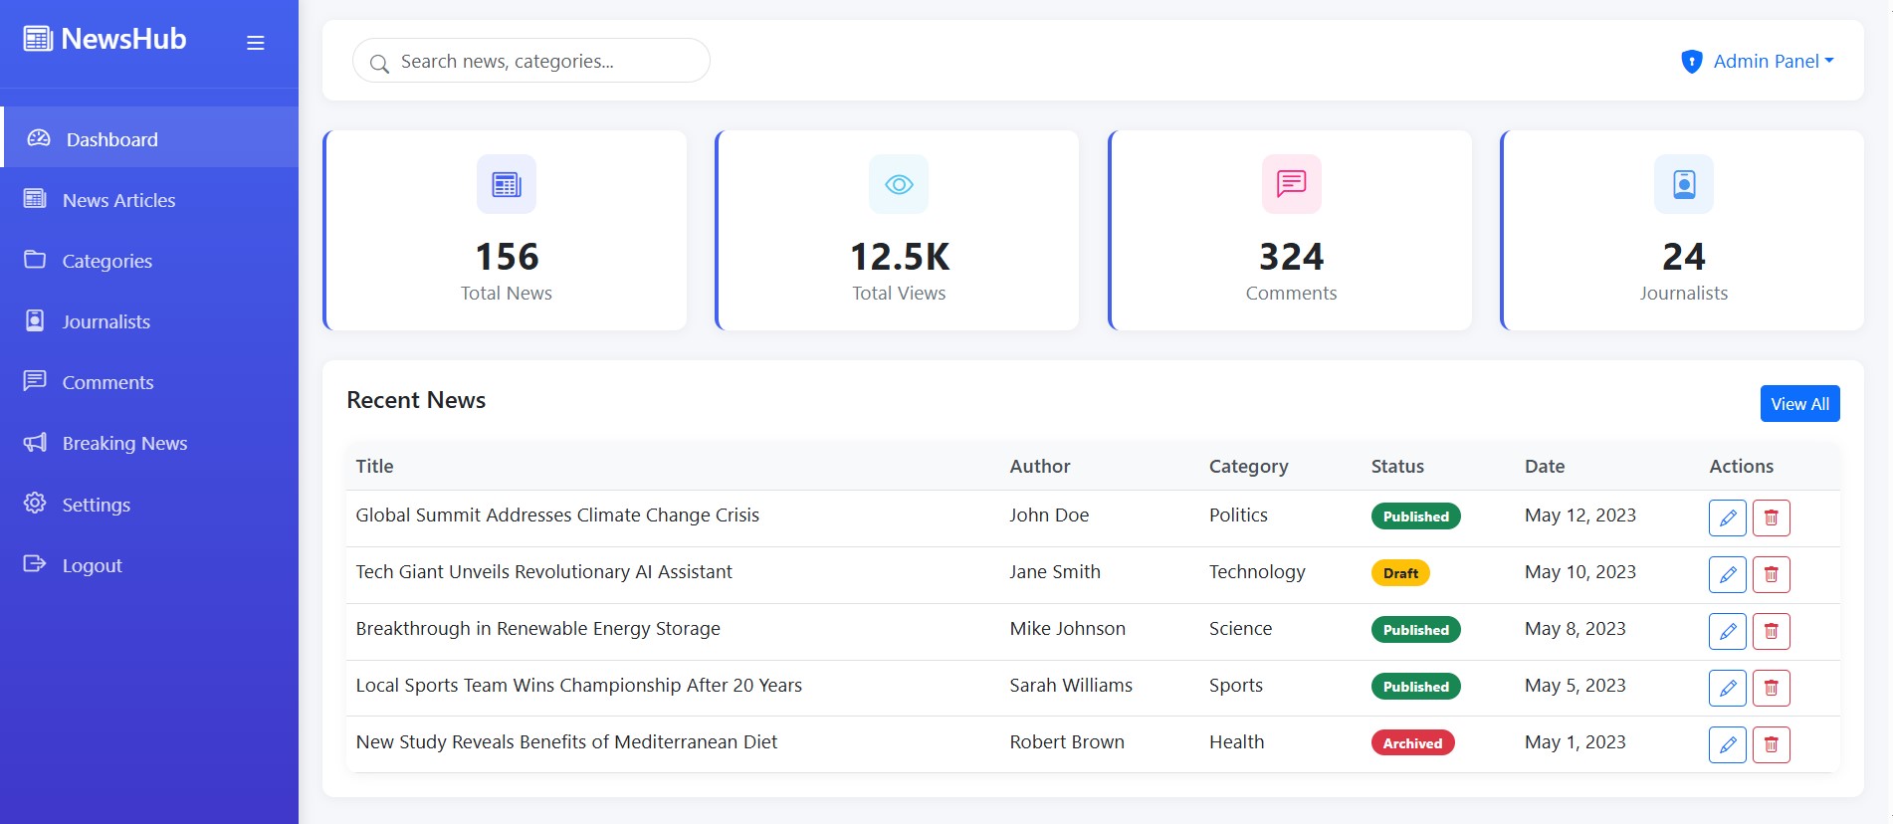This screenshot has width=1893, height=824.
Task: Open Breaking News sidebar section
Action: click(124, 443)
